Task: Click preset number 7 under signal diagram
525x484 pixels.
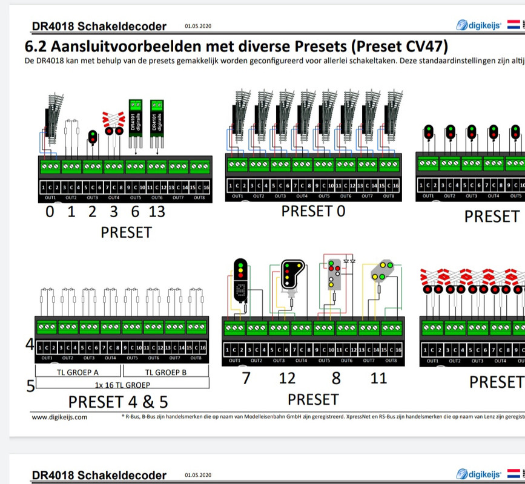Action: point(246,378)
